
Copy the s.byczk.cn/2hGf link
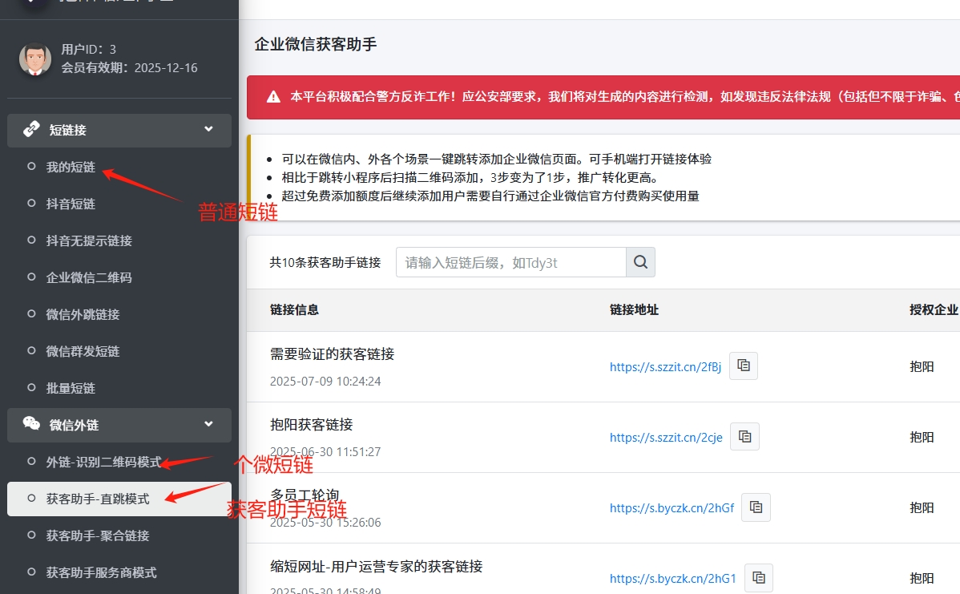(x=756, y=507)
